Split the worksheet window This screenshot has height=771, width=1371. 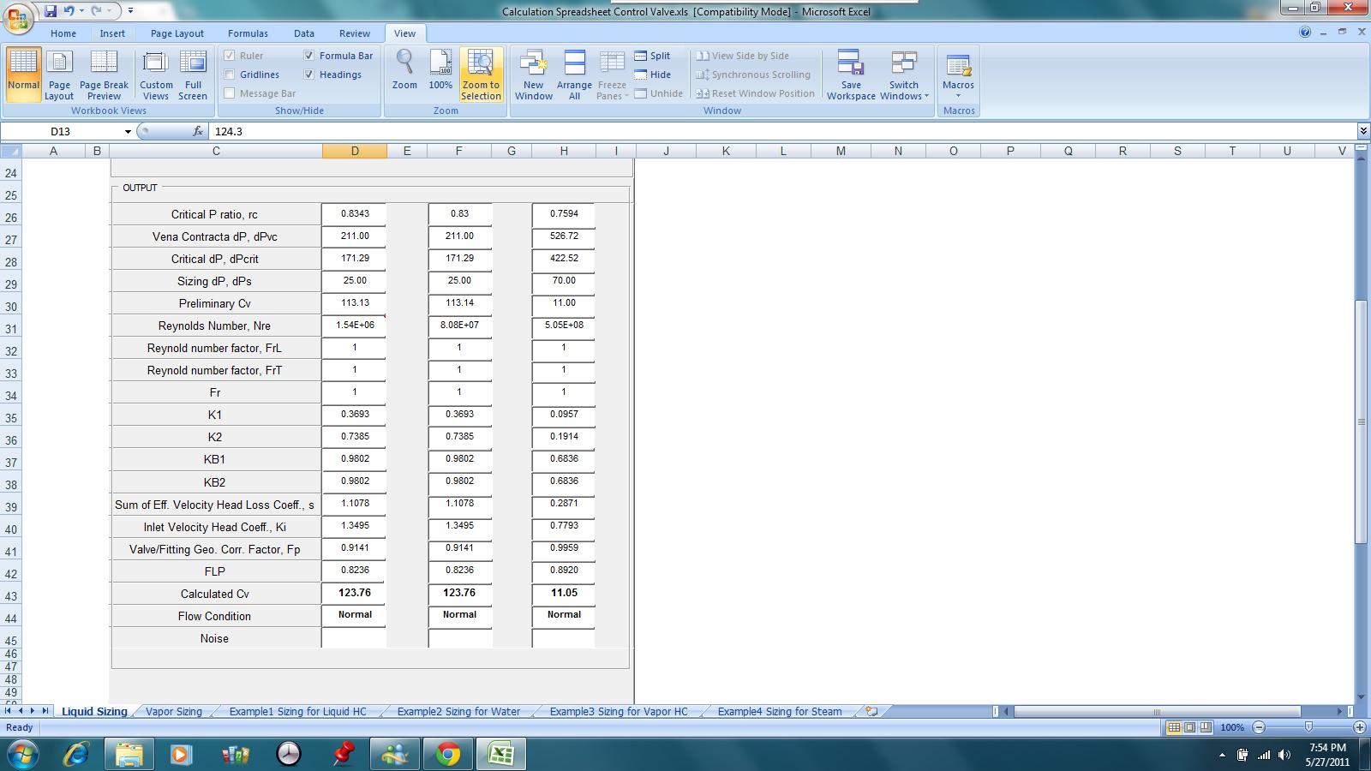[652, 56]
